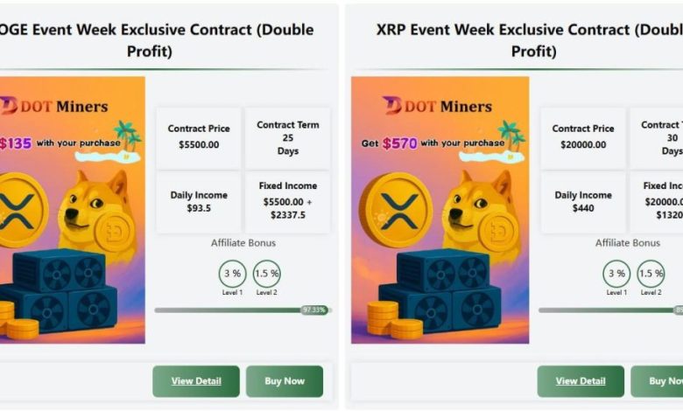Click the XRP Event Week Exclusive Contract title
This screenshot has height=411, width=683.
coord(530,40)
